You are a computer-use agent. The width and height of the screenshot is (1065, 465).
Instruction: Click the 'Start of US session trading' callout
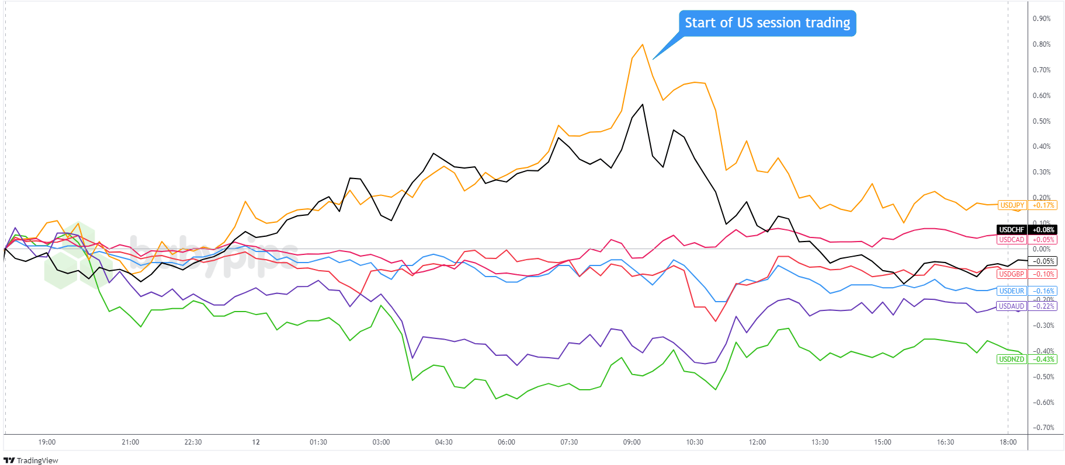[x=767, y=23]
